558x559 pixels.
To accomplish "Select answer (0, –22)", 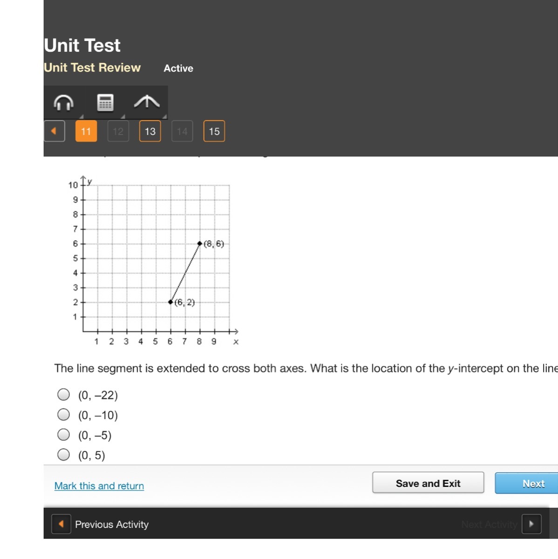I will coord(64,395).
